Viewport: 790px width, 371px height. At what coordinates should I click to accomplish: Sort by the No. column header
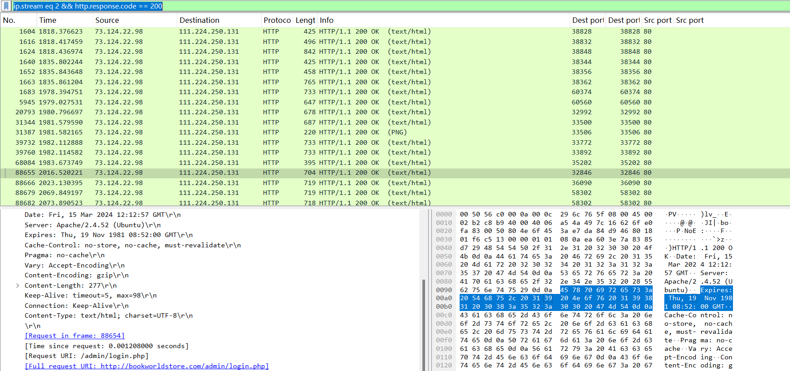tap(18, 20)
